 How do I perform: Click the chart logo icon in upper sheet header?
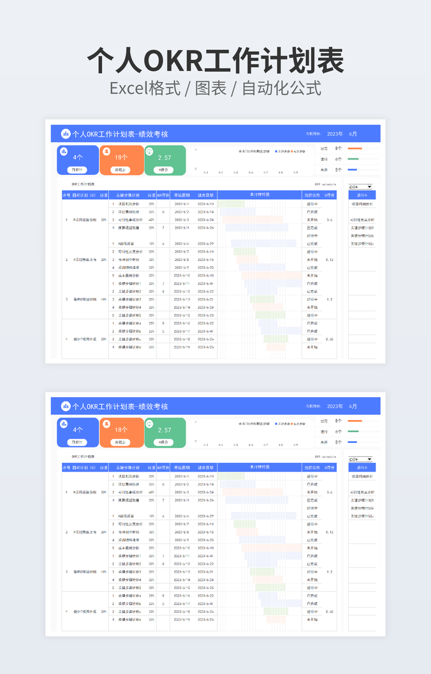pos(65,133)
